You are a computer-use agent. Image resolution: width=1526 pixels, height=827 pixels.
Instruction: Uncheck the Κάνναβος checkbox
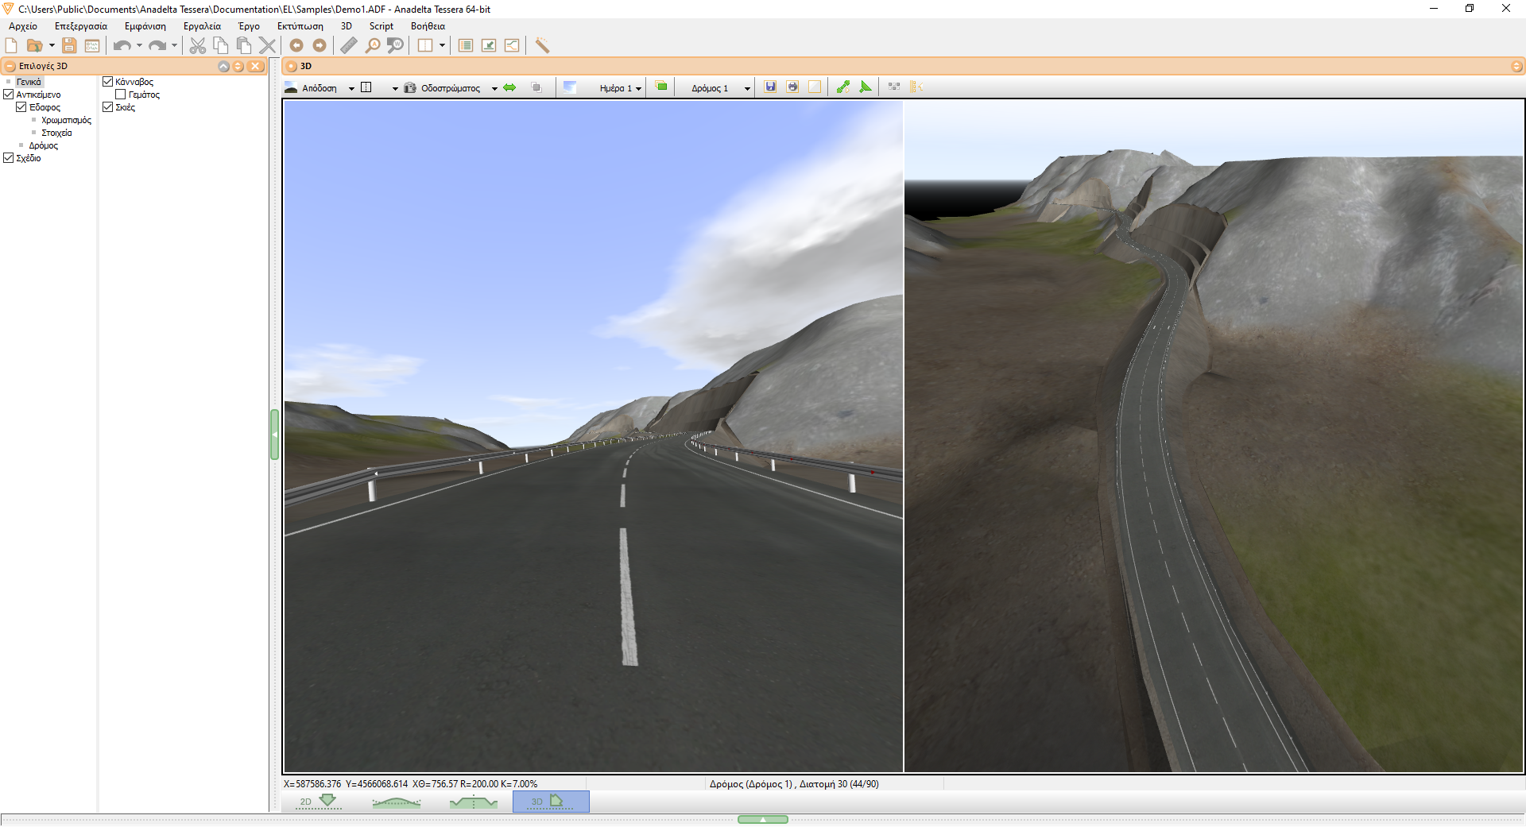107,82
